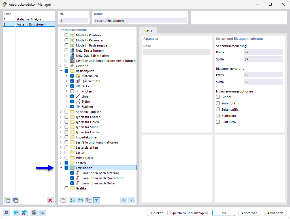Click Blattnummerierung Suffix field
The height and width of the screenshot is (219, 290).
pos(263,82)
